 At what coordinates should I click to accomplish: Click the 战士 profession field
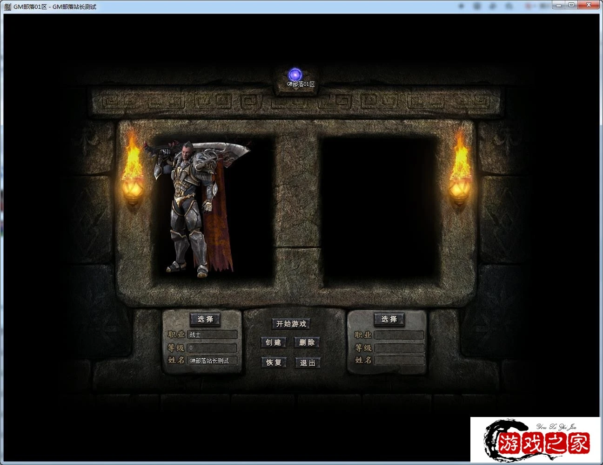(x=212, y=335)
